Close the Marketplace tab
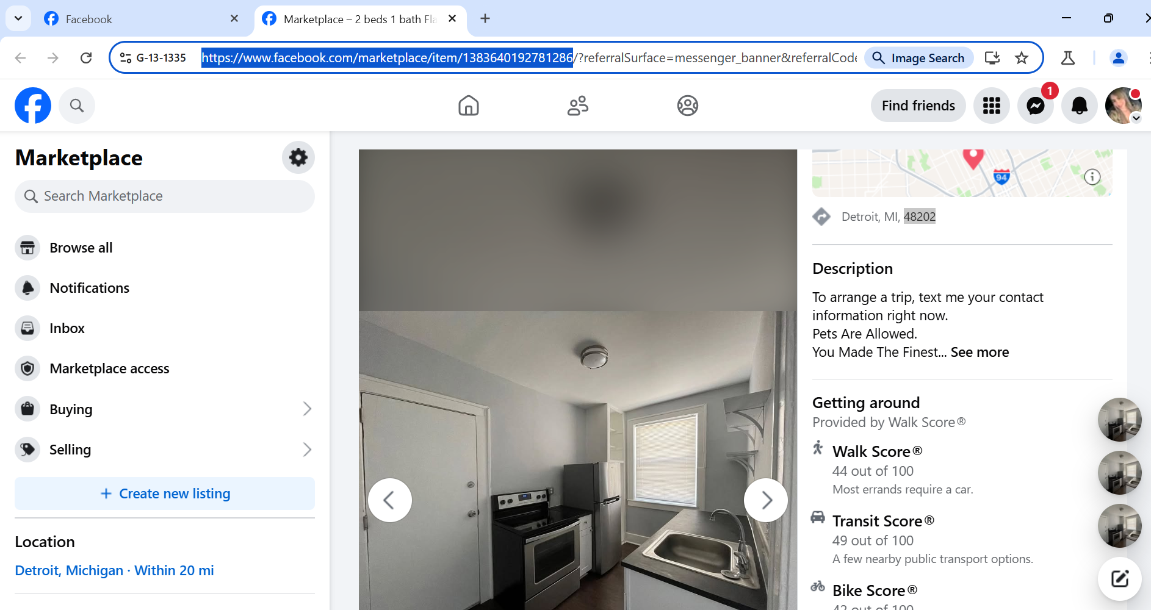Screen dimensions: 1151x610 (x=452, y=19)
